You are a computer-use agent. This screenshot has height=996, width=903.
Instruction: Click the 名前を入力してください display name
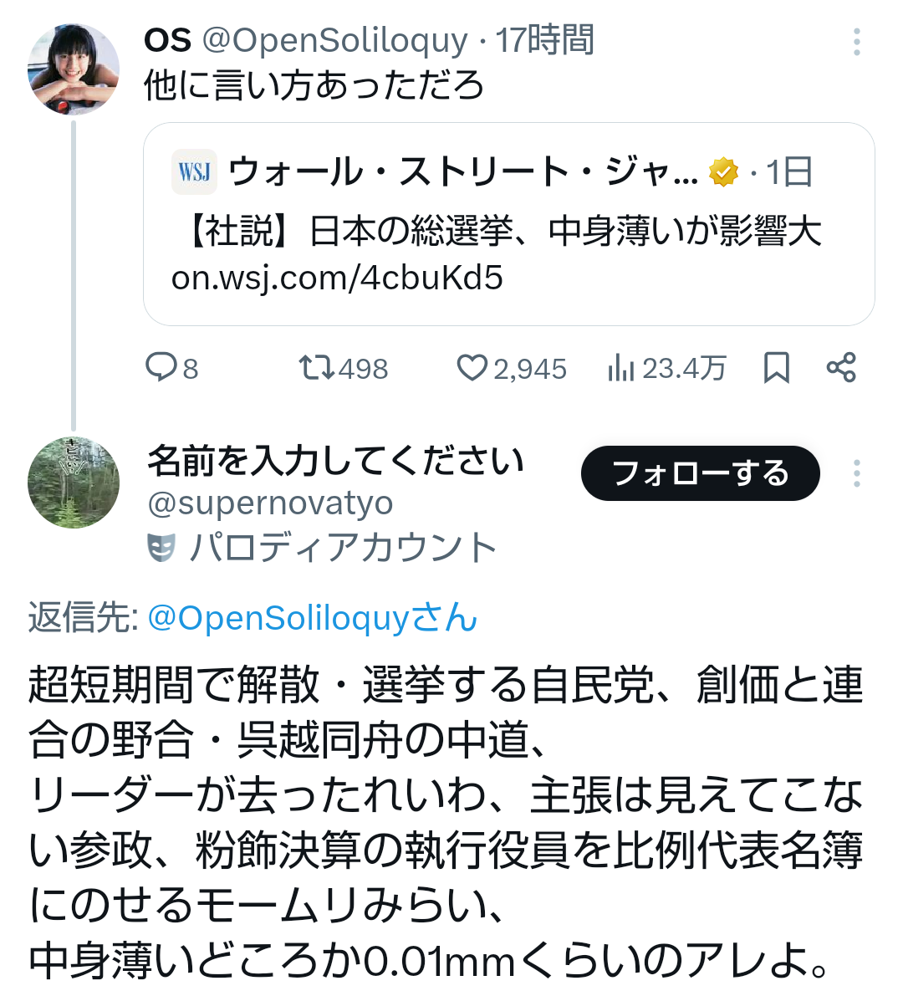(x=335, y=461)
